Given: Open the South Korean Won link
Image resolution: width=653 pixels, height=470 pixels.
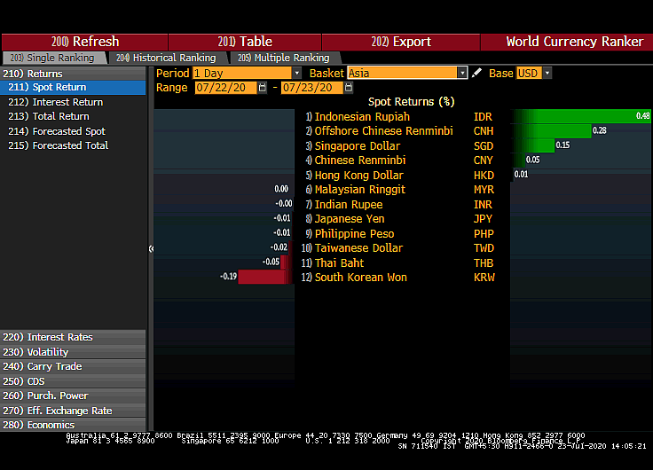Looking at the screenshot, I should click(360, 277).
